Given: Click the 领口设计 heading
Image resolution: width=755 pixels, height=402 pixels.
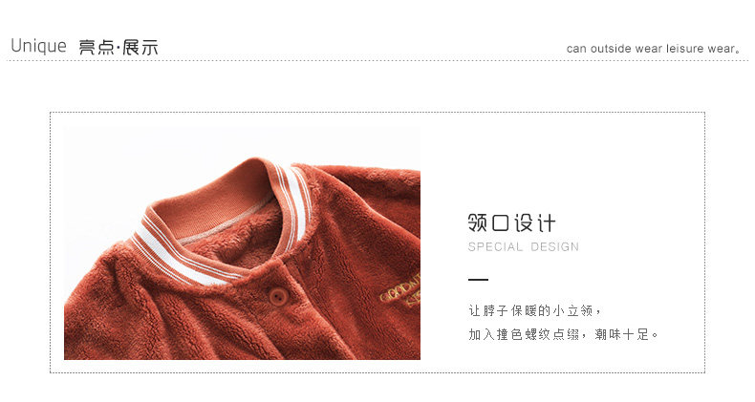Looking at the screenshot, I should [511, 223].
